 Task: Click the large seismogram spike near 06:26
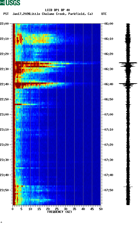[128, 63]
